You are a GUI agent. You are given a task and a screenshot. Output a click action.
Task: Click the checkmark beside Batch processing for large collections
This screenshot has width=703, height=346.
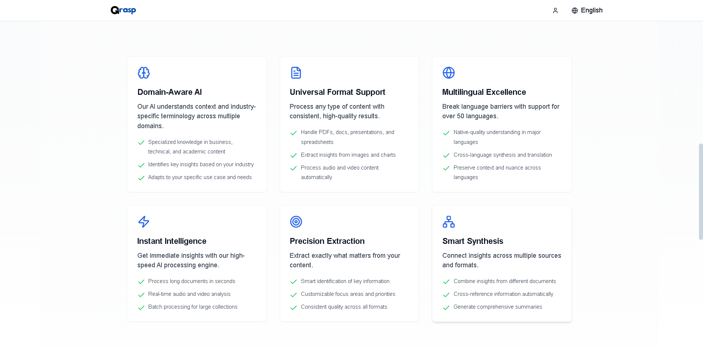(141, 308)
